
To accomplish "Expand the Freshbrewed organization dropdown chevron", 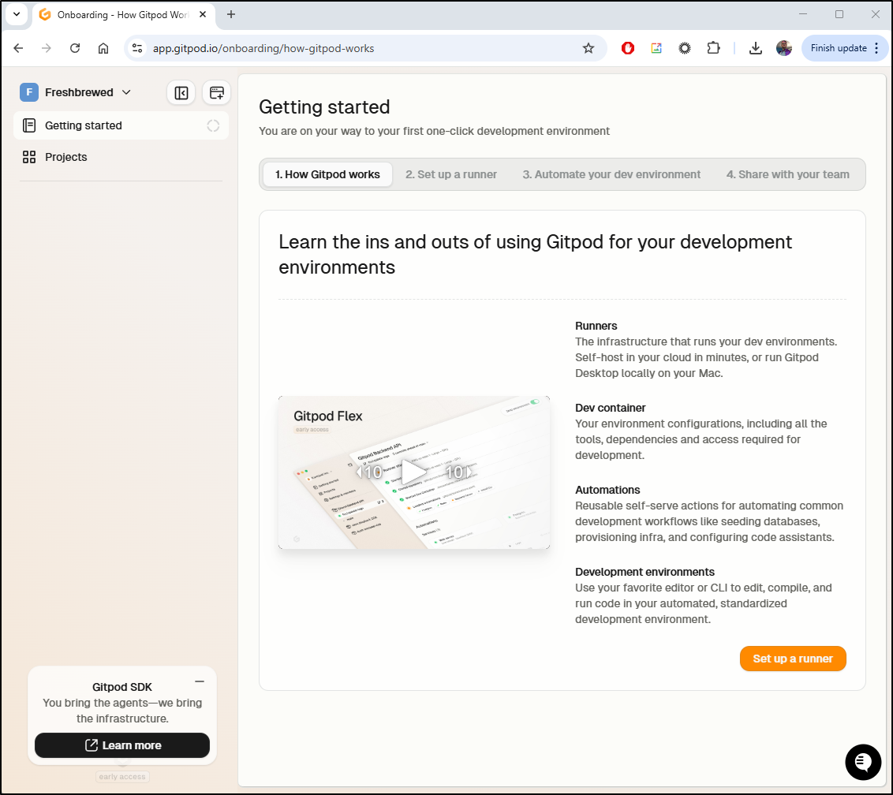I will (126, 92).
